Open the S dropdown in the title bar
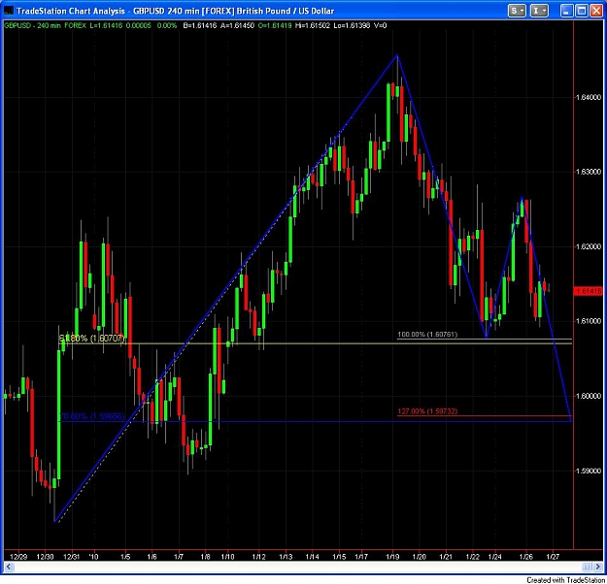This screenshot has height=584, width=607. (x=518, y=11)
